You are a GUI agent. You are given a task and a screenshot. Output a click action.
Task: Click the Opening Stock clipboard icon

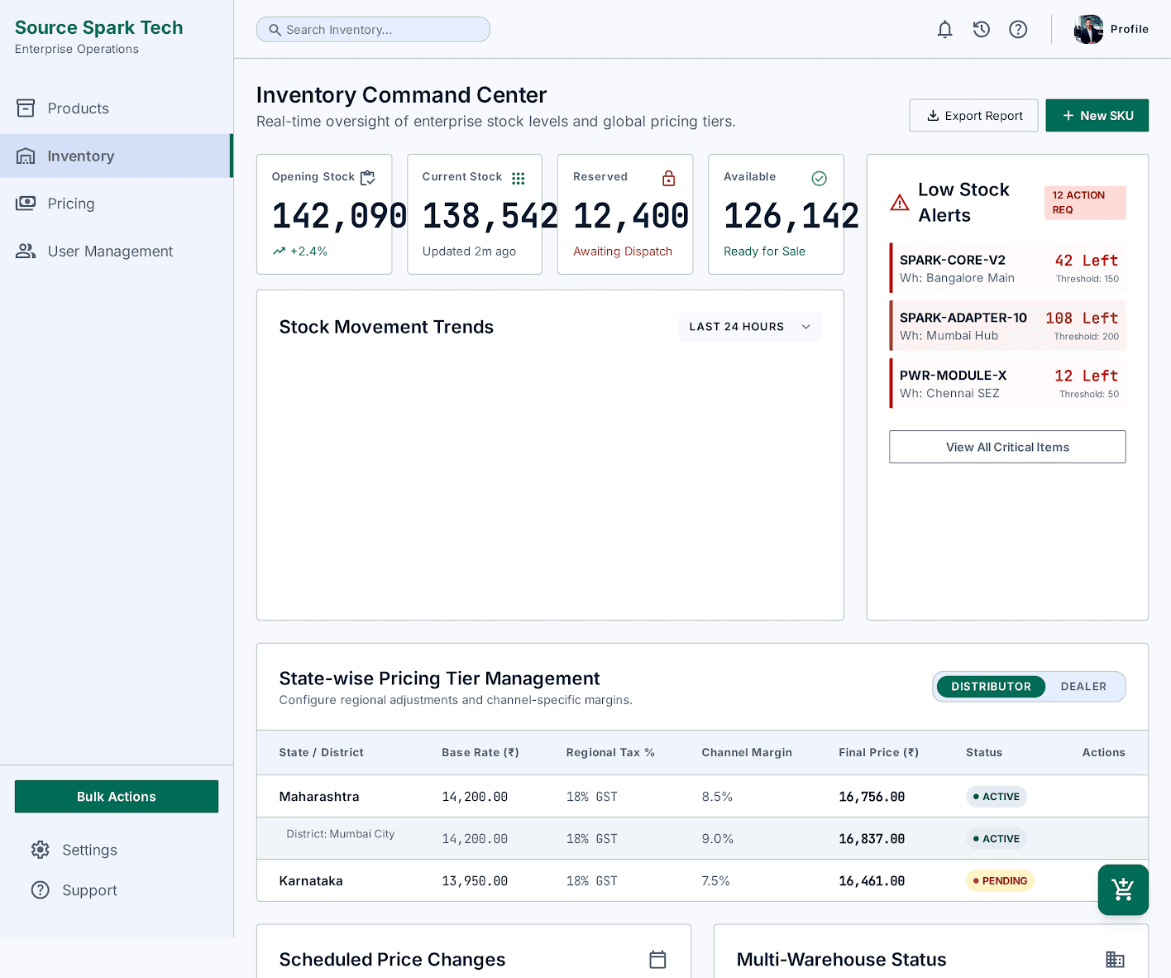368,178
